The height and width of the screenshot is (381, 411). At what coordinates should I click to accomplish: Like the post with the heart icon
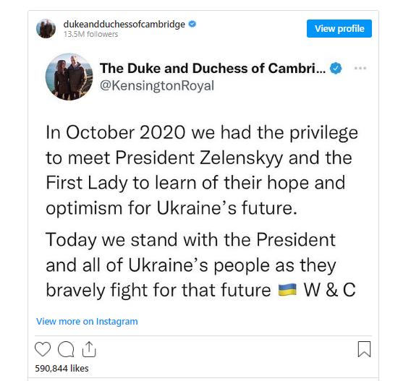[43, 349]
